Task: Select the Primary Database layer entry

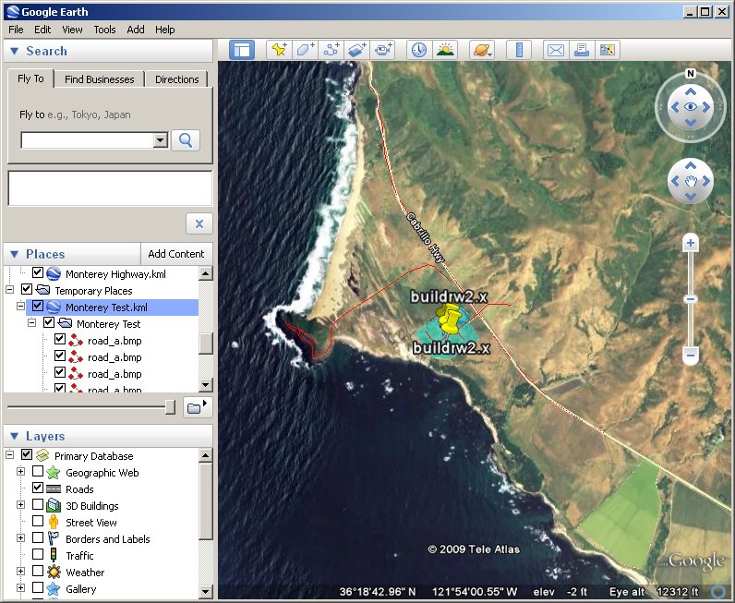Action: coord(94,456)
